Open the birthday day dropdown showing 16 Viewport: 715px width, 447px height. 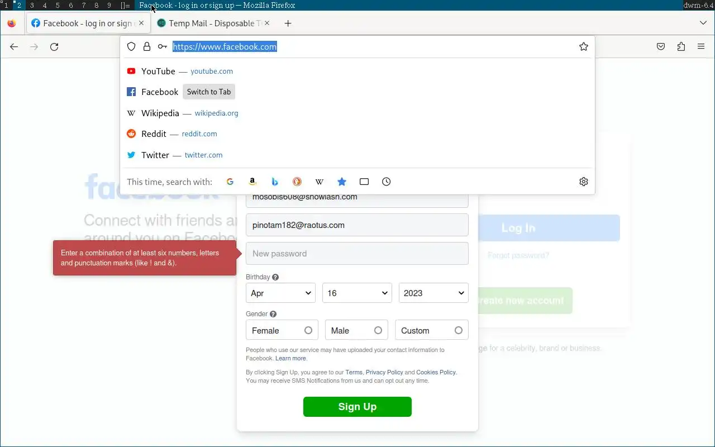click(357, 293)
